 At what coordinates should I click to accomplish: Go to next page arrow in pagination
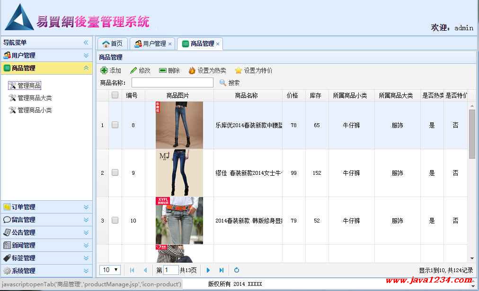[x=208, y=270]
